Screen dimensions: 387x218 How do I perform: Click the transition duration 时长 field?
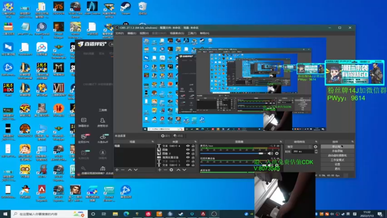pos(303,151)
